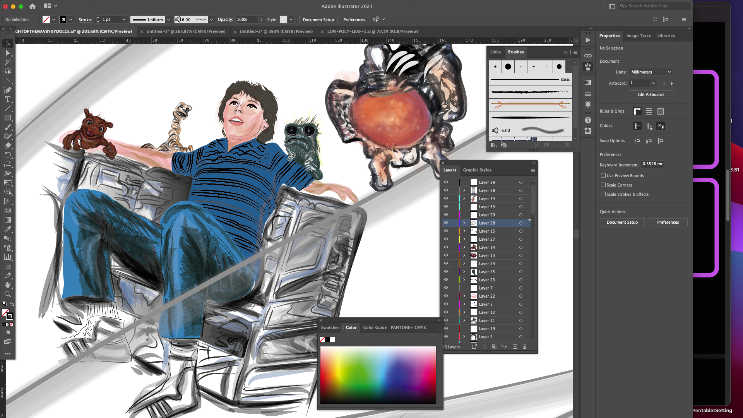The height and width of the screenshot is (418, 743).
Task: Switch to Libraries tab
Action: pyautogui.click(x=666, y=36)
